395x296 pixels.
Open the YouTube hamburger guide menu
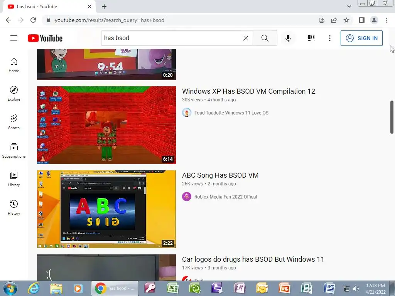(14, 38)
